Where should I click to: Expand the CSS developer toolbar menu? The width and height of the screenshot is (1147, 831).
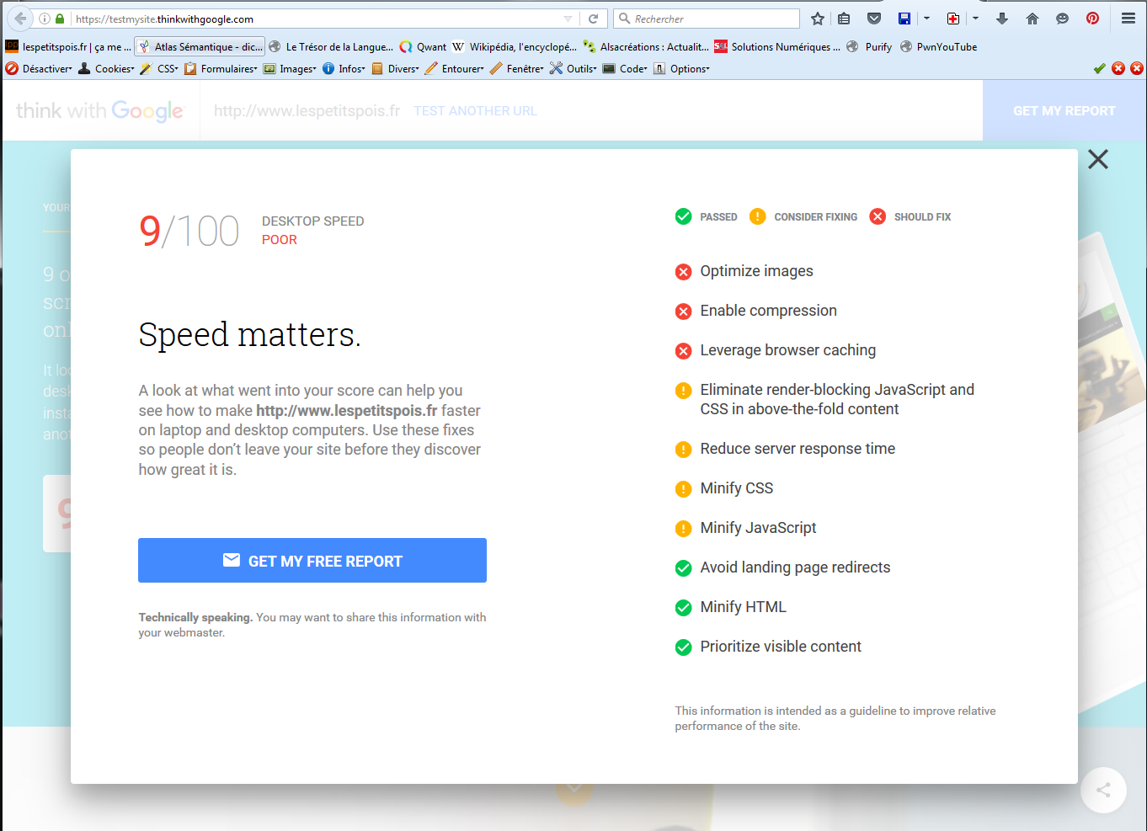pyautogui.click(x=159, y=69)
